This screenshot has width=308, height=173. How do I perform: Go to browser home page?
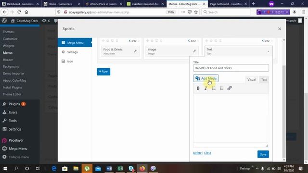pyautogui.click(x=26, y=12)
